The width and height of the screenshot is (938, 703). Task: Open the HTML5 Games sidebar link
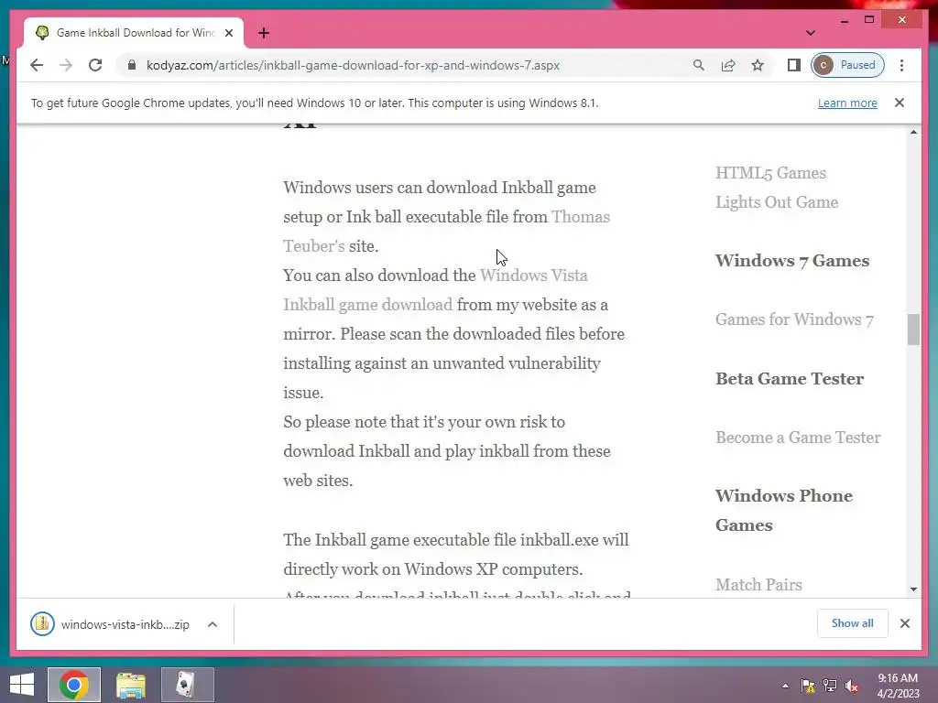pyautogui.click(x=770, y=173)
